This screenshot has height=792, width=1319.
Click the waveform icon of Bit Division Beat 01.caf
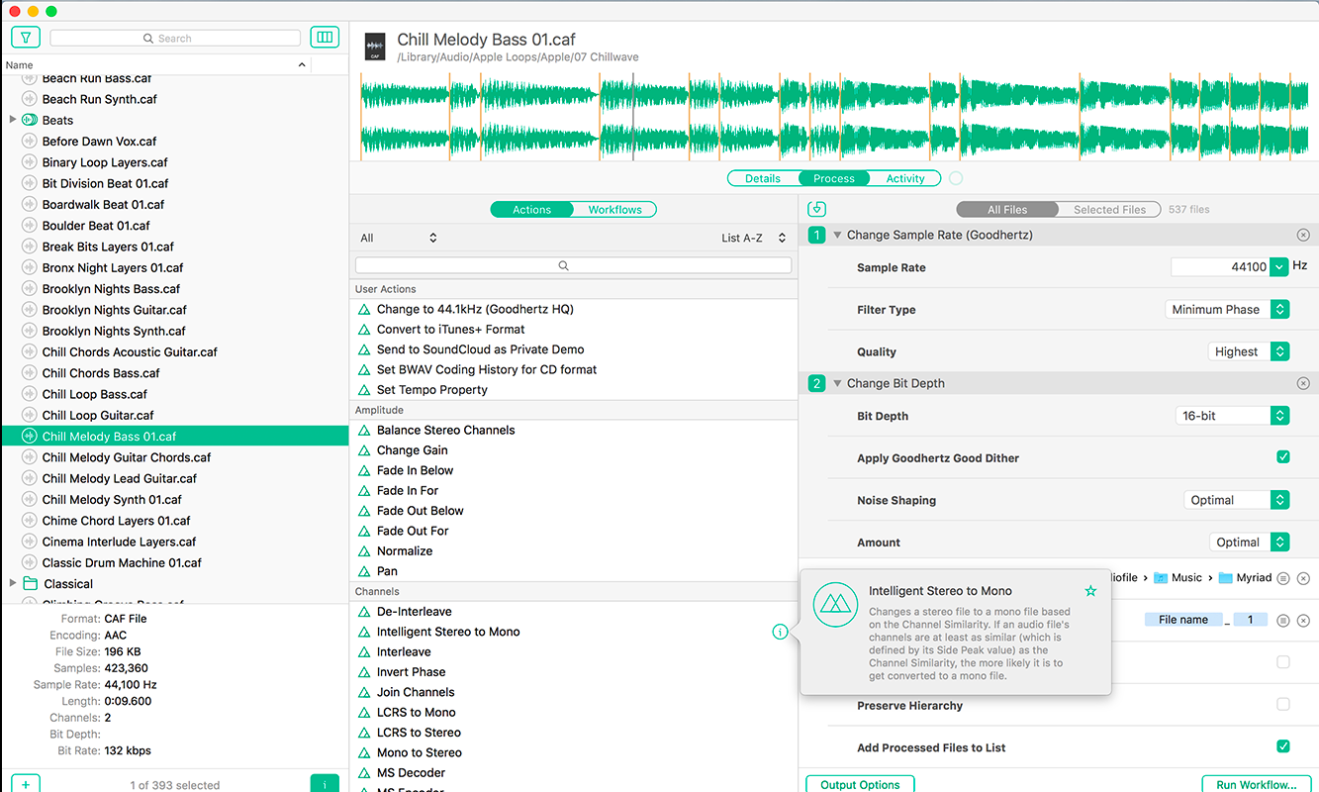(x=30, y=183)
